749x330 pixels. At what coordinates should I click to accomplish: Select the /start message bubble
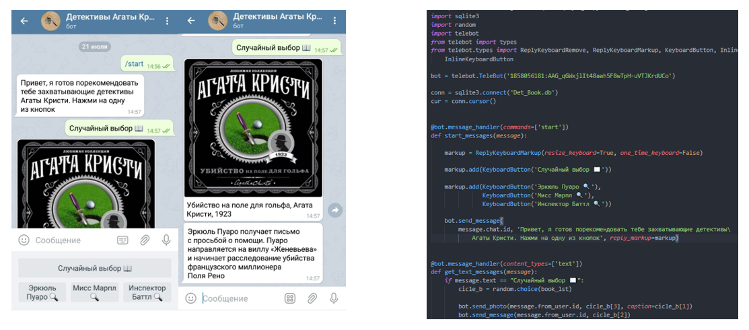pyautogui.click(x=147, y=64)
